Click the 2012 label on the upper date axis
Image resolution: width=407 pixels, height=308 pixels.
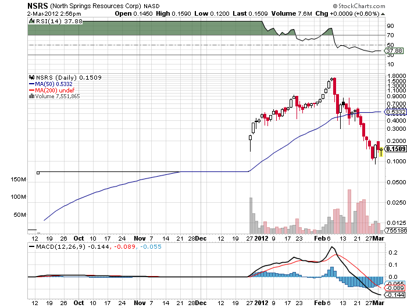(x=261, y=238)
